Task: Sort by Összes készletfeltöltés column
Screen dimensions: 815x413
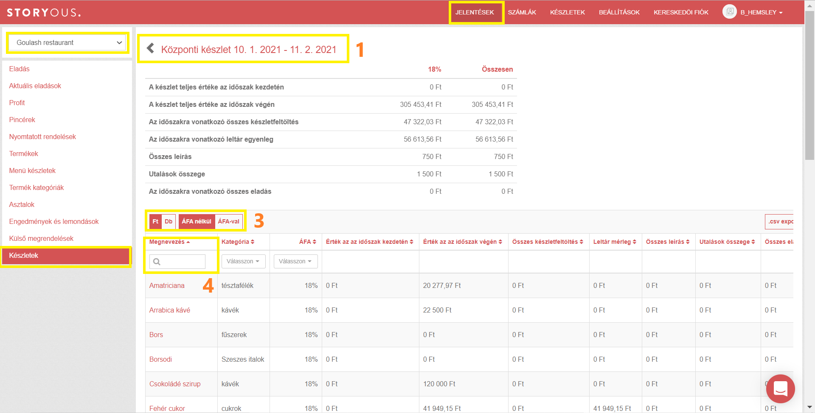Action: coord(548,242)
